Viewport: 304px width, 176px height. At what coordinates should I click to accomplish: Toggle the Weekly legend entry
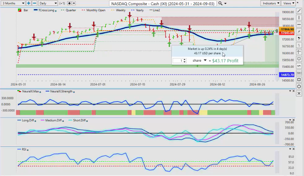pos(118,10)
